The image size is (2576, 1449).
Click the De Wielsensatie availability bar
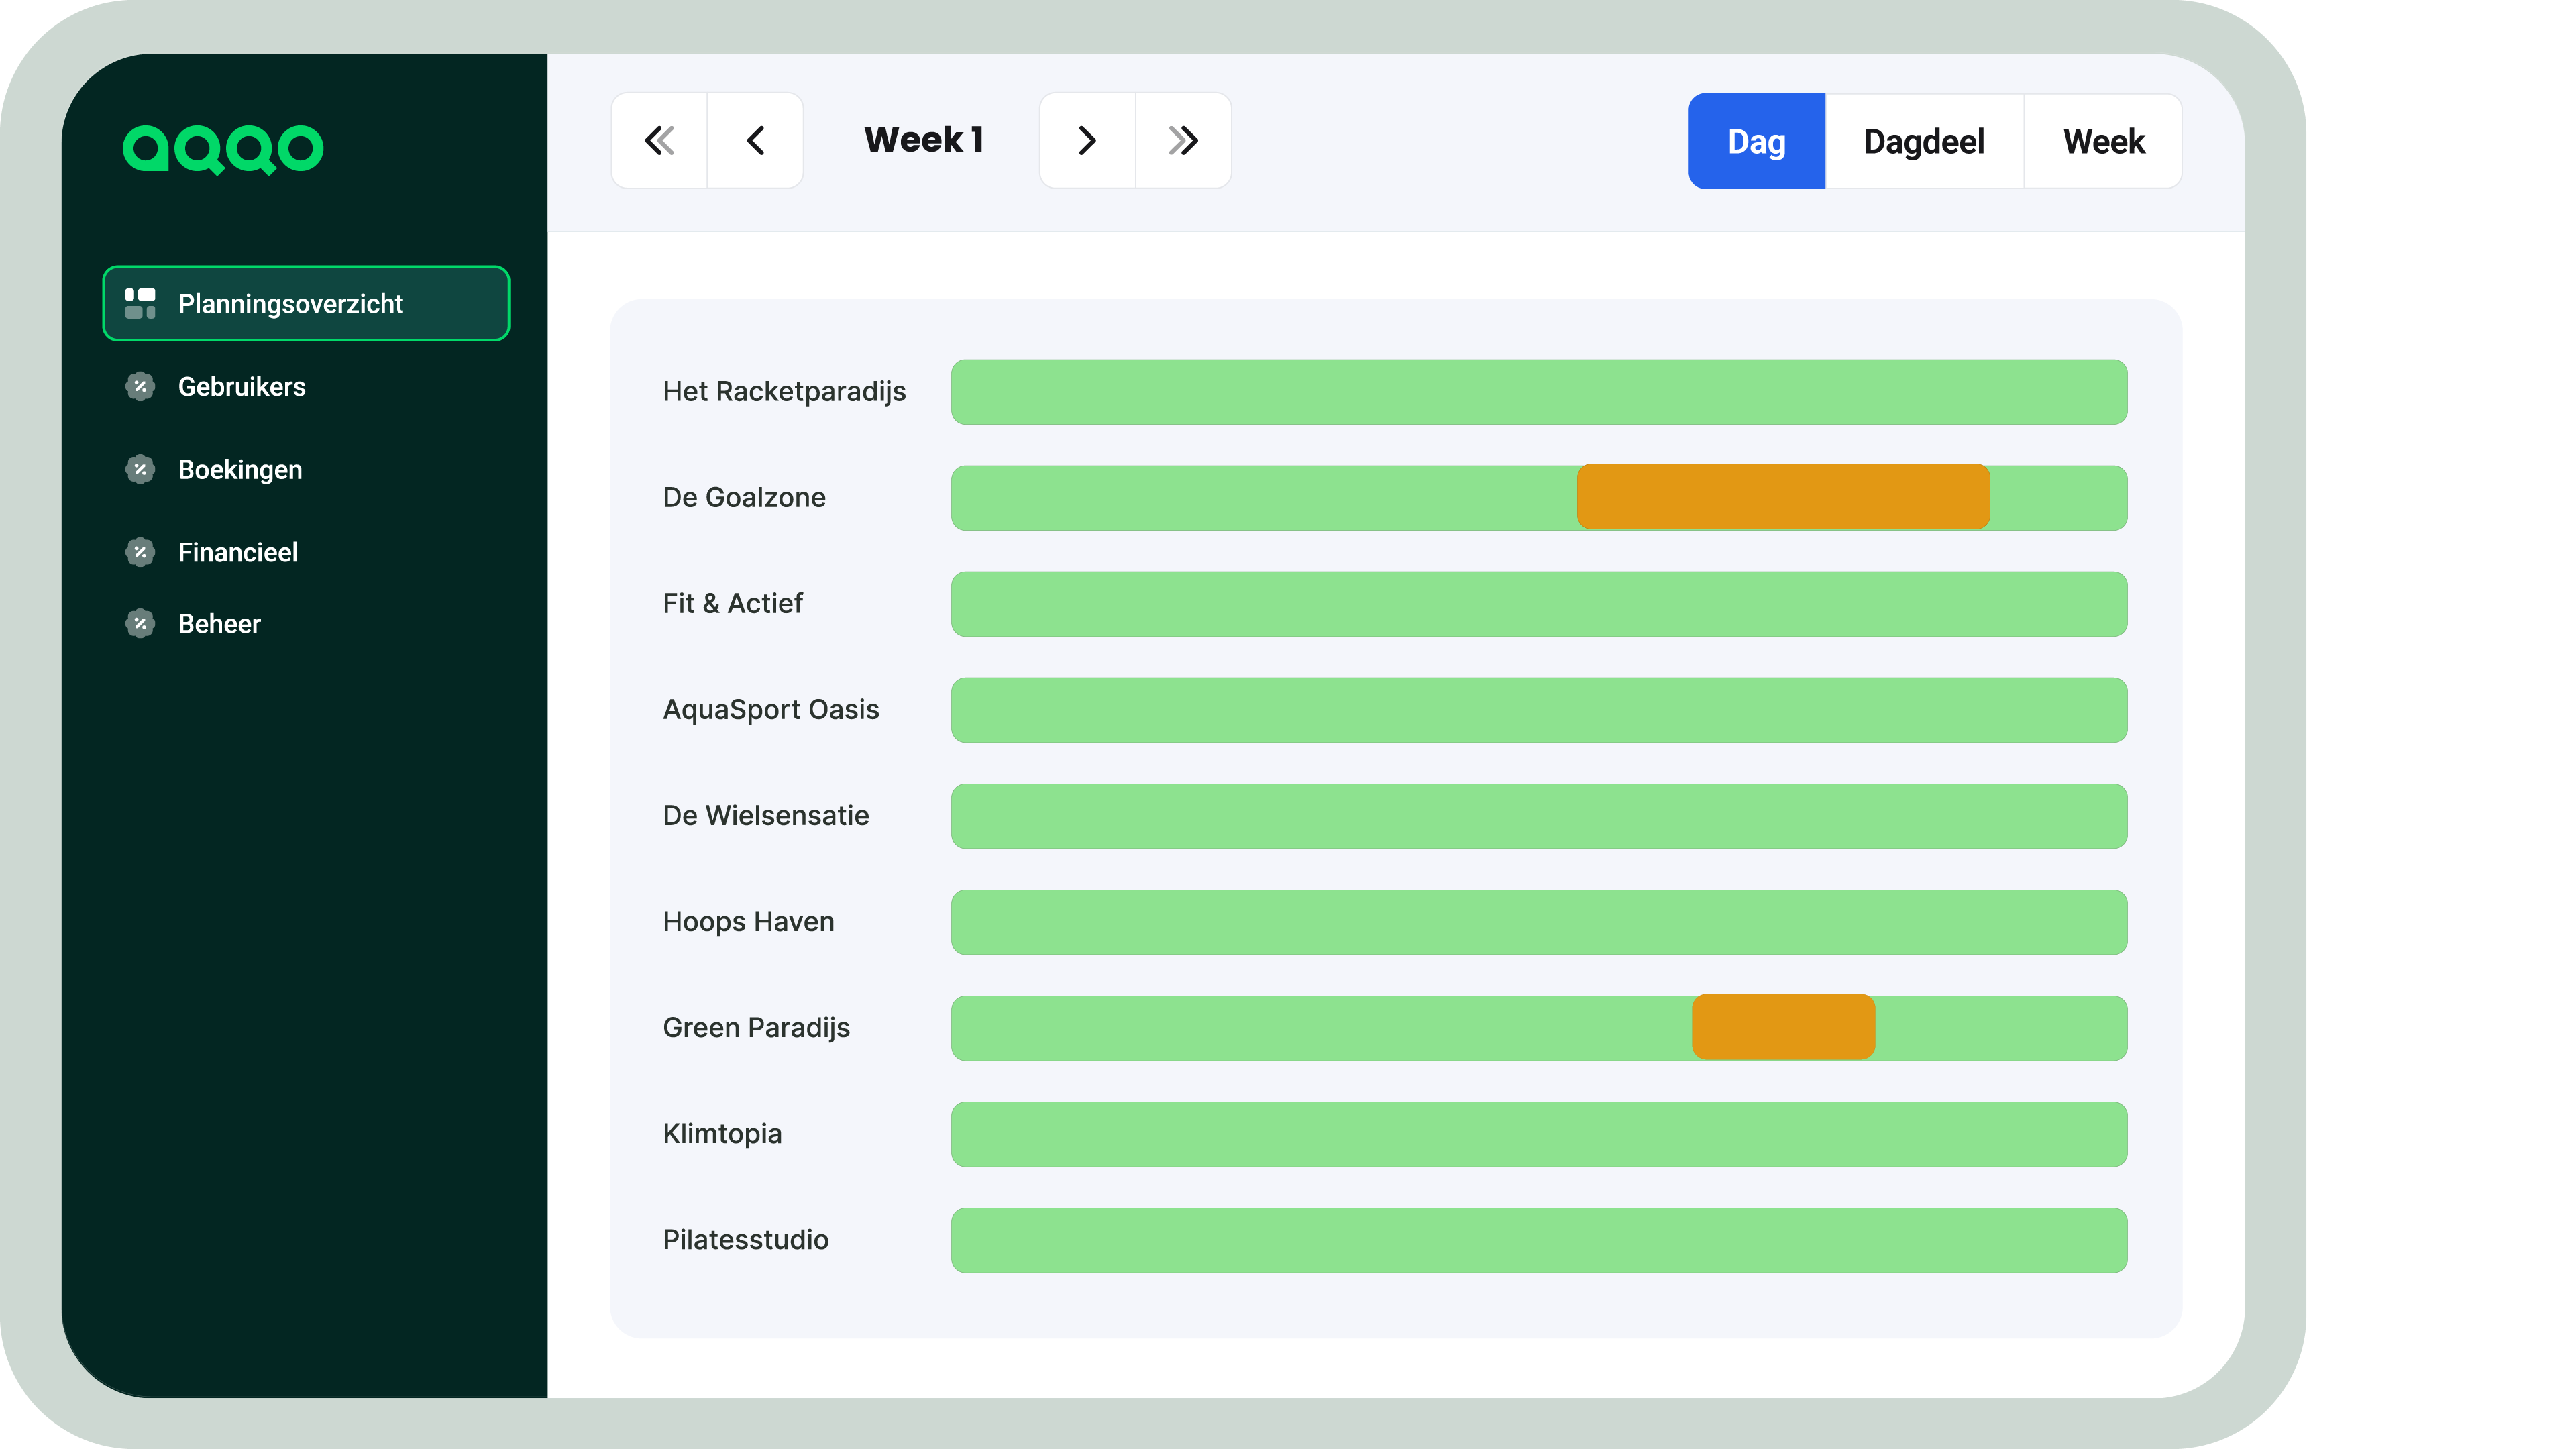pyautogui.click(x=1539, y=816)
